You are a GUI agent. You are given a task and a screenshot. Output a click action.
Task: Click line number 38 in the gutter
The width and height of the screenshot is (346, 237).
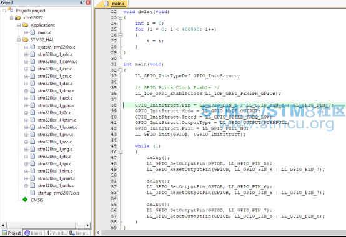pyautogui.click(x=114, y=105)
